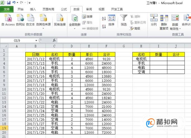191x138 pixels.
Task: Click Edit Links (编辑链接) button
Action: click(90, 28)
